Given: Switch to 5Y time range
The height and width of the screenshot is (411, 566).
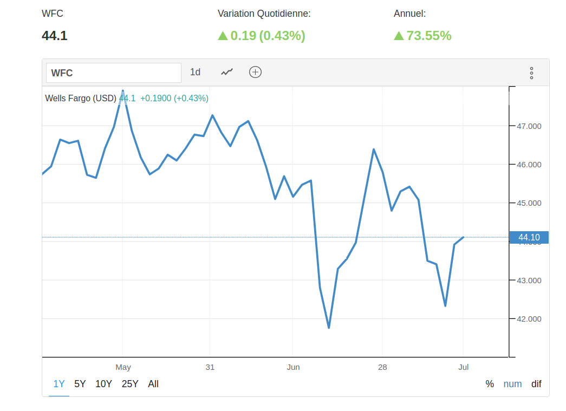Looking at the screenshot, I should 80,384.
